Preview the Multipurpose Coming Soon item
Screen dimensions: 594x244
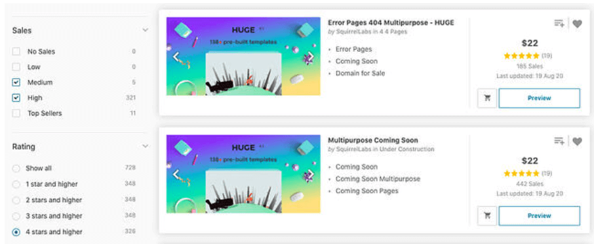pyautogui.click(x=539, y=216)
